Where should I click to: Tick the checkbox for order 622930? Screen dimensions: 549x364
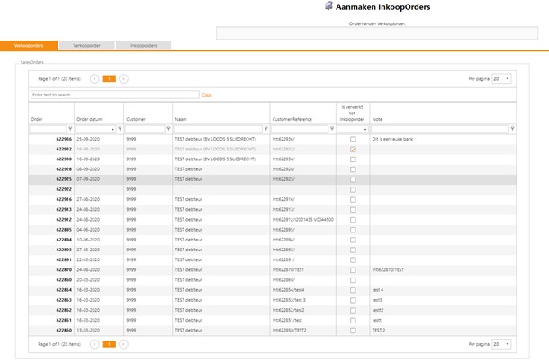tap(353, 159)
